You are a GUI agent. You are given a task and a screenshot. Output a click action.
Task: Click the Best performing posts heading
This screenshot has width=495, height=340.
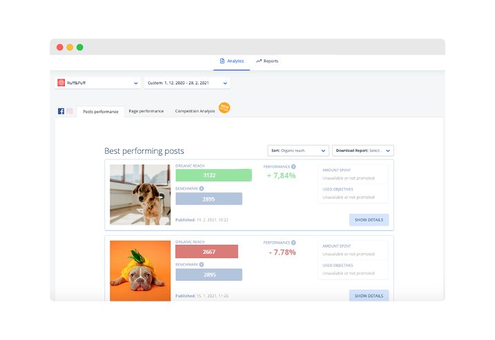tap(144, 151)
